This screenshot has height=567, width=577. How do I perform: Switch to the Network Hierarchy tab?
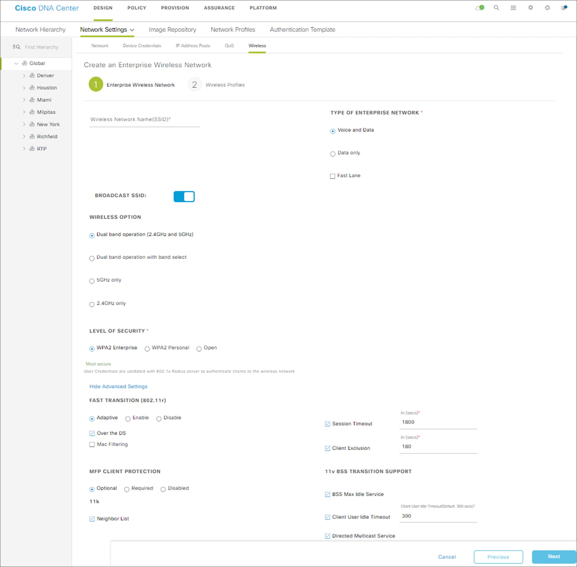pos(41,30)
